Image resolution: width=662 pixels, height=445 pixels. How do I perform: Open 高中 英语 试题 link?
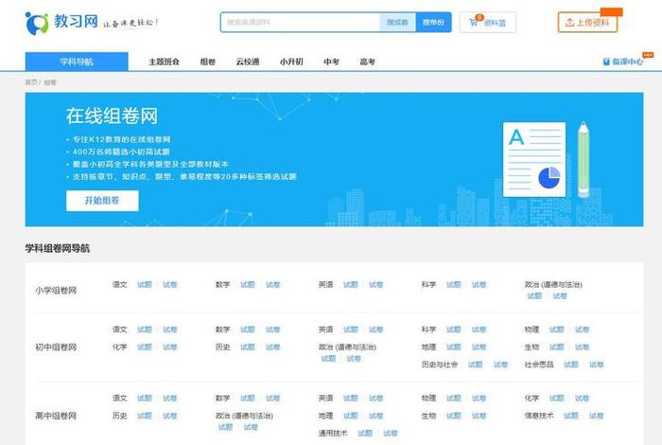coord(351,398)
